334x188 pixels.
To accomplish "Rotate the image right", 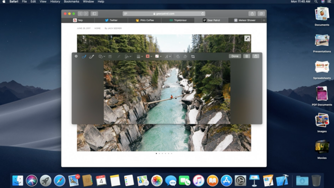I will click(x=185, y=56).
